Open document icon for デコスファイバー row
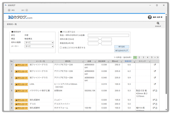 pyautogui.click(x=156, y=104)
